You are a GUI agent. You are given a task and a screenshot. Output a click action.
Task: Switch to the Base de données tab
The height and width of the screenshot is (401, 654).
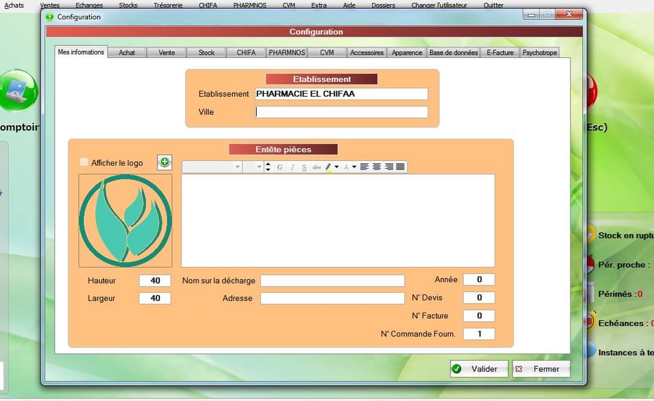click(454, 53)
